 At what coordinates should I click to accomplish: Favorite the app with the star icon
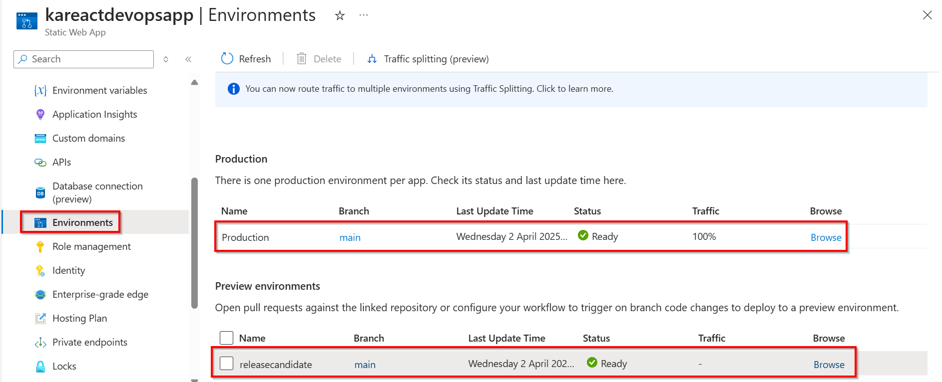pos(340,15)
